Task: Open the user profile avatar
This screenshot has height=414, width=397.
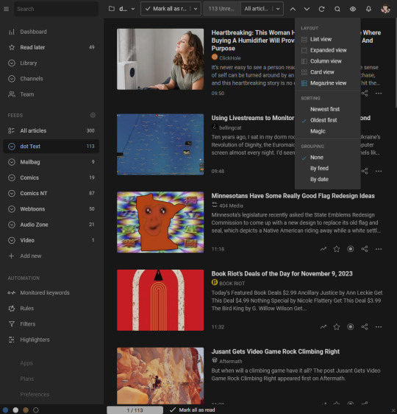Action: click(385, 9)
